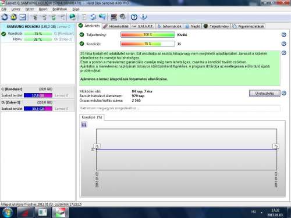Viewport: 291px width, 218px height.
Task: Click the left 75 data label on graph
Action: pos(97,146)
